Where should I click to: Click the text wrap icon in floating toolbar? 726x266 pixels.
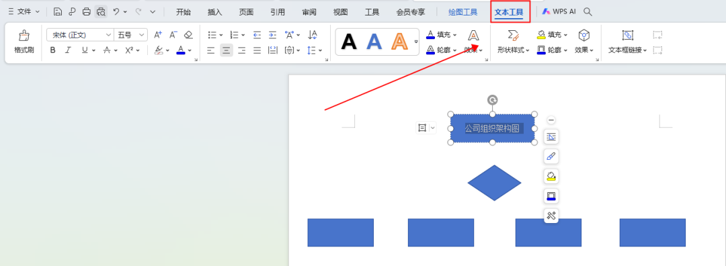coord(551,137)
